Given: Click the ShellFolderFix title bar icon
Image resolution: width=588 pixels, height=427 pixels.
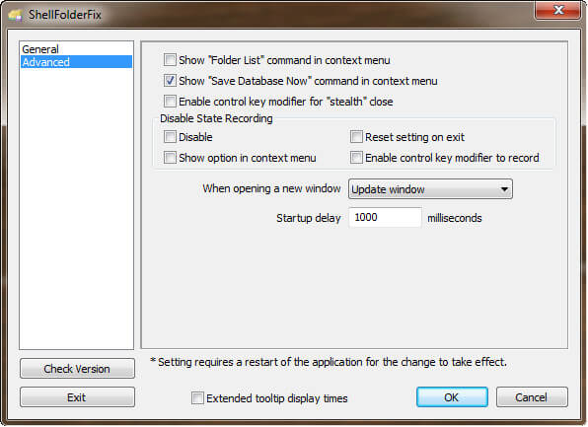Looking at the screenshot, I should tap(16, 15).
